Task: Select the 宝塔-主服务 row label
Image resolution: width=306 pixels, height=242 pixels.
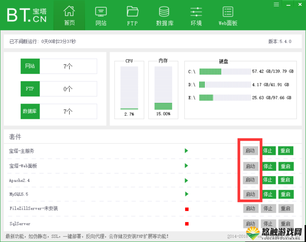Action: (x=21, y=151)
